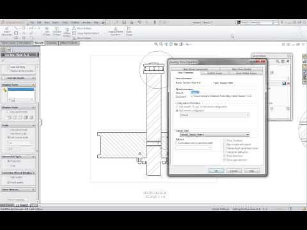Select Use custom scale radio button

(9, 137)
